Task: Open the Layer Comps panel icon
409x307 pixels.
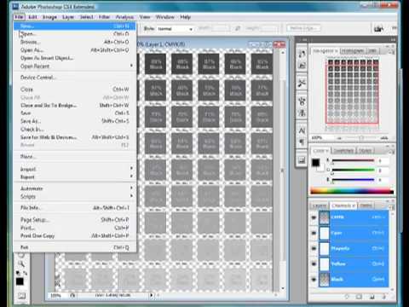Action: (302, 160)
